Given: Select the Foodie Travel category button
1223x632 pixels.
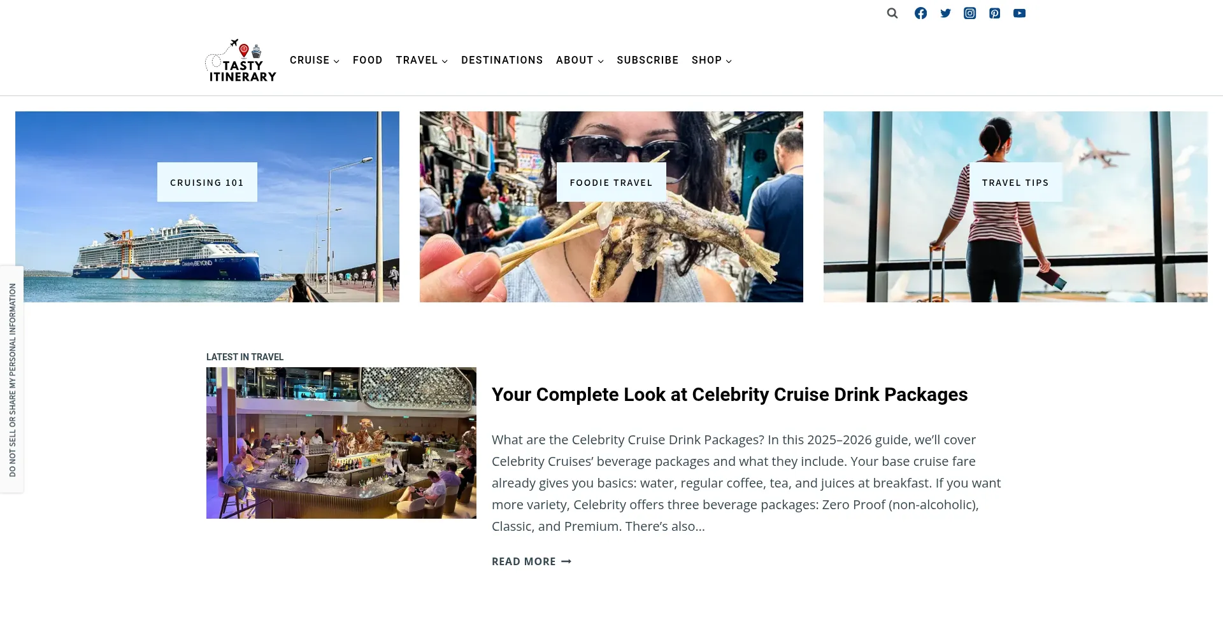Looking at the screenshot, I should [611, 183].
